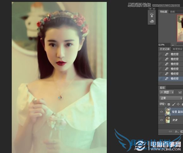183x153 pixels.
Task: Open the paint palette icon in collapsed dock
Action: [x=152, y=21]
